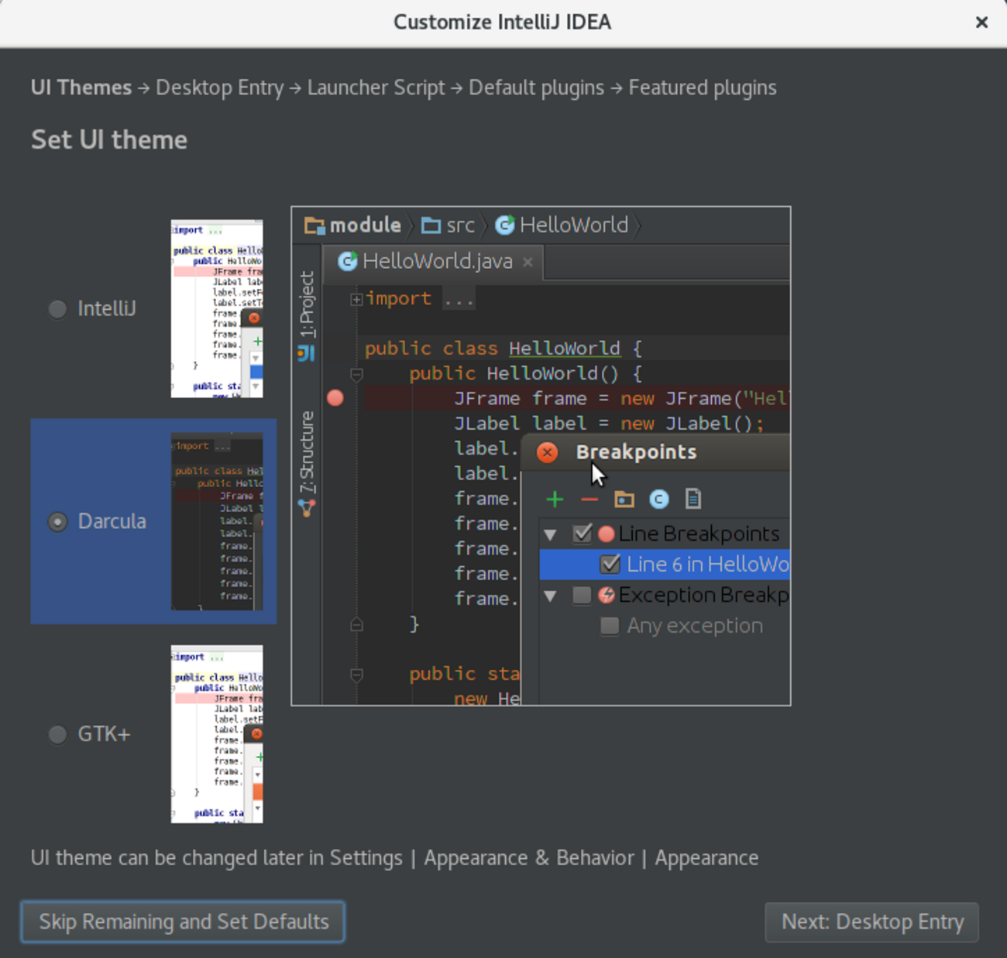Click the IntelliJ light theme thumbnail
Screen dimensions: 1007x958
(x=217, y=309)
